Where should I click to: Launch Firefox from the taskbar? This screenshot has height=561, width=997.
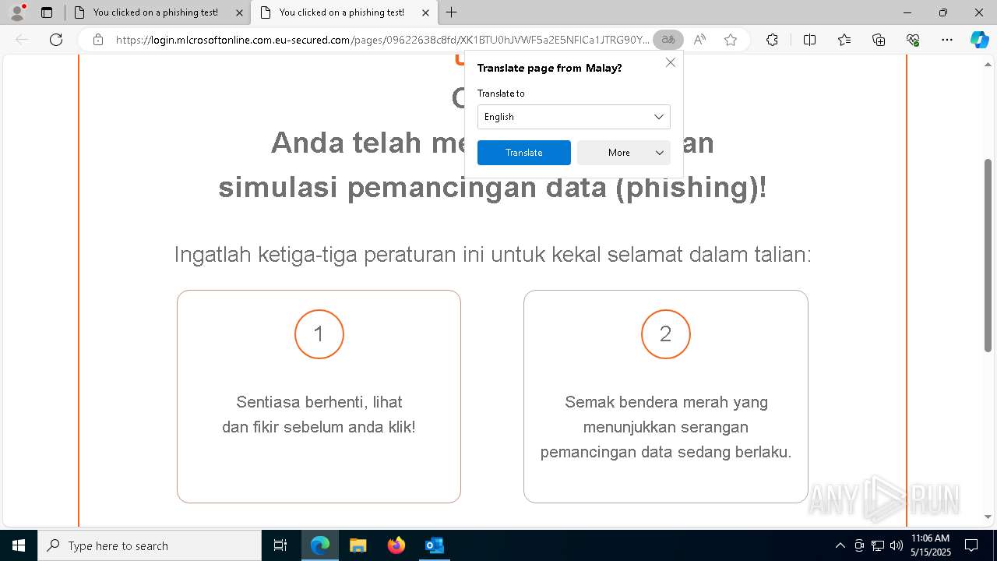pos(396,545)
